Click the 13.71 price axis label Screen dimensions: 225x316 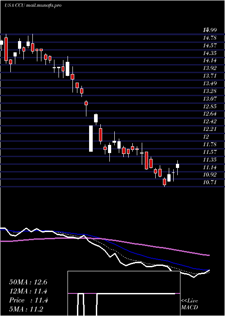click(x=210, y=76)
